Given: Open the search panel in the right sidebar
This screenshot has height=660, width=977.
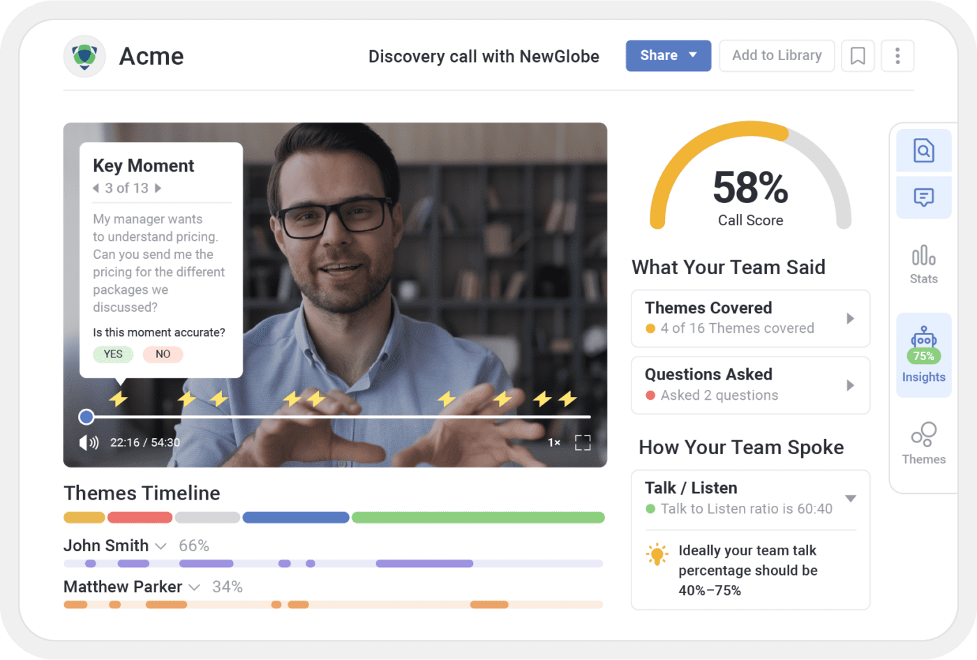Looking at the screenshot, I should click(x=924, y=150).
